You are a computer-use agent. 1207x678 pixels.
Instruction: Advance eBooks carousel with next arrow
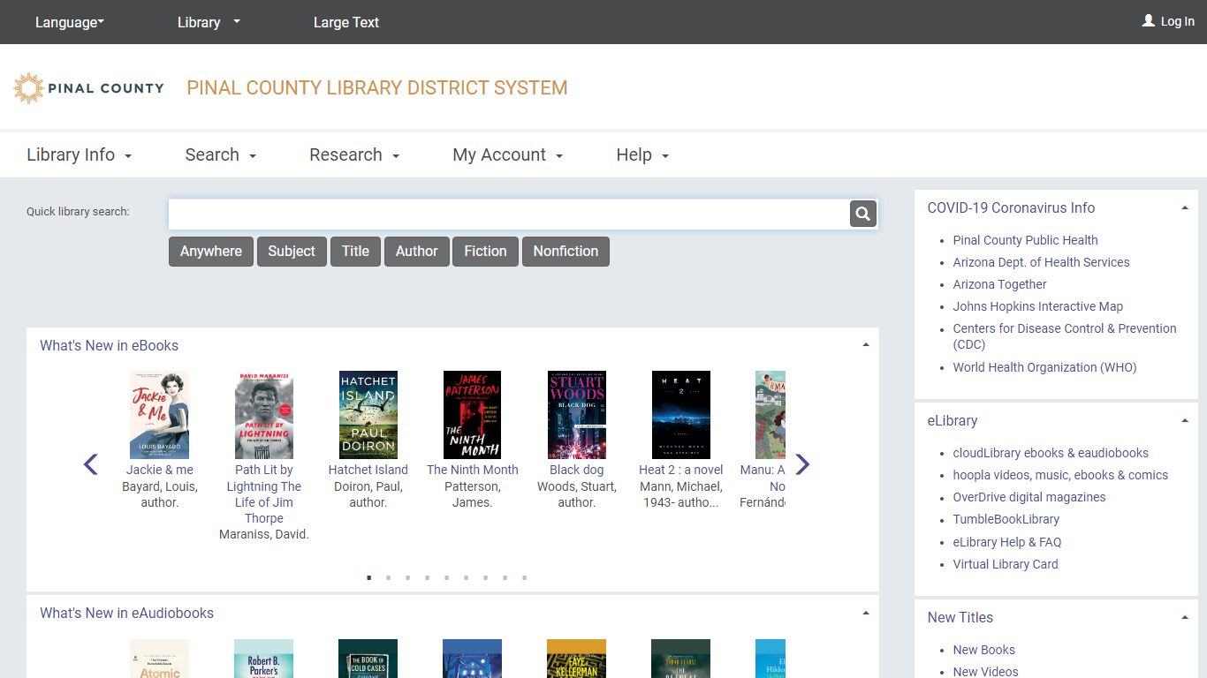tap(802, 464)
